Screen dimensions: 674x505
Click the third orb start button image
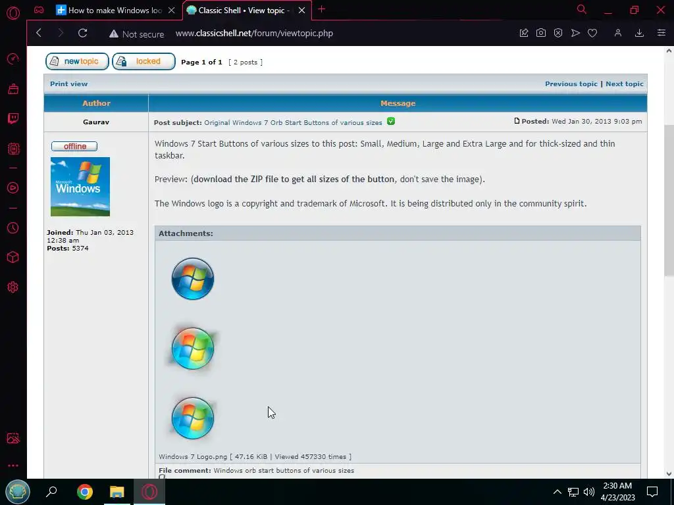coord(193,418)
